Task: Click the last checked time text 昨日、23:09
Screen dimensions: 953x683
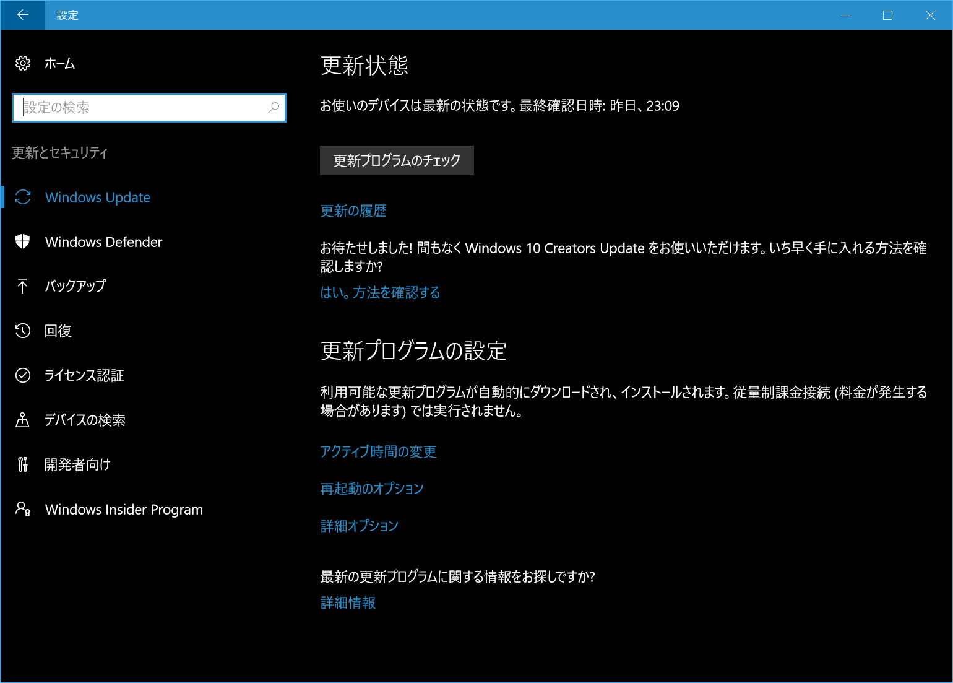Action: tap(644, 106)
